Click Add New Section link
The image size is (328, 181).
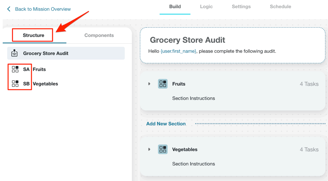pos(166,124)
